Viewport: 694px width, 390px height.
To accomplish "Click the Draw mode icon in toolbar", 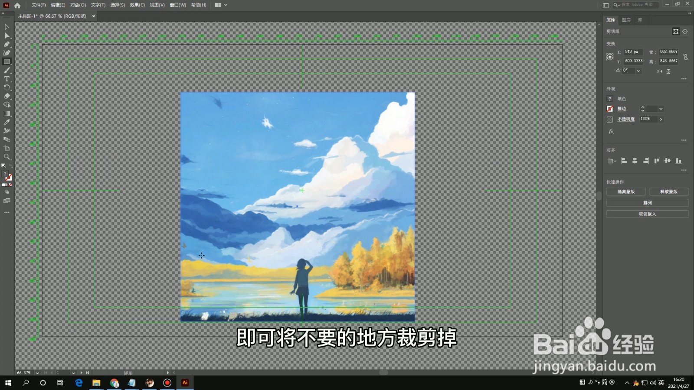I will tap(7, 192).
